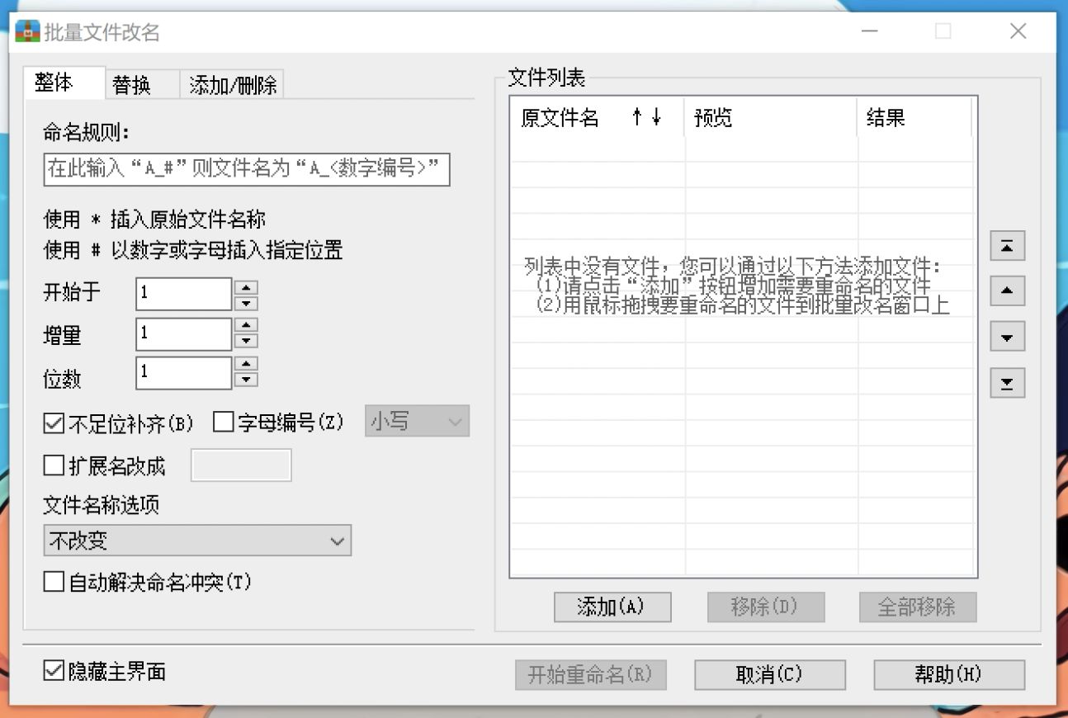Click the 添加(A) button
The height and width of the screenshot is (718, 1068).
612,607
